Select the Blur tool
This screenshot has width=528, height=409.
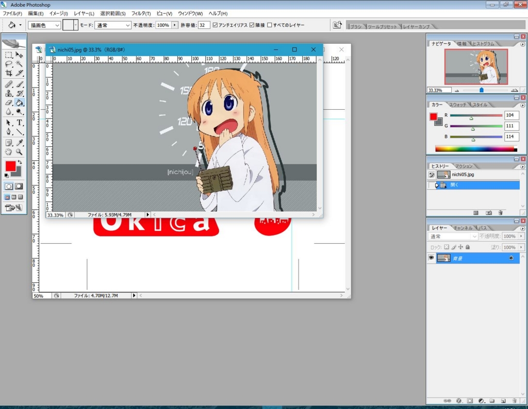click(9, 112)
